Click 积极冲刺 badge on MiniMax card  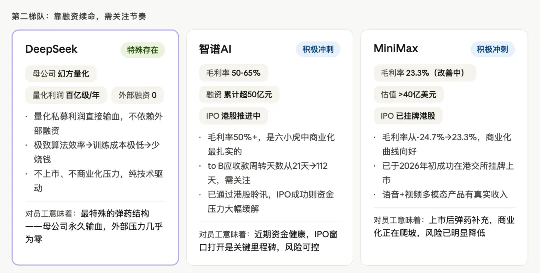492,49
